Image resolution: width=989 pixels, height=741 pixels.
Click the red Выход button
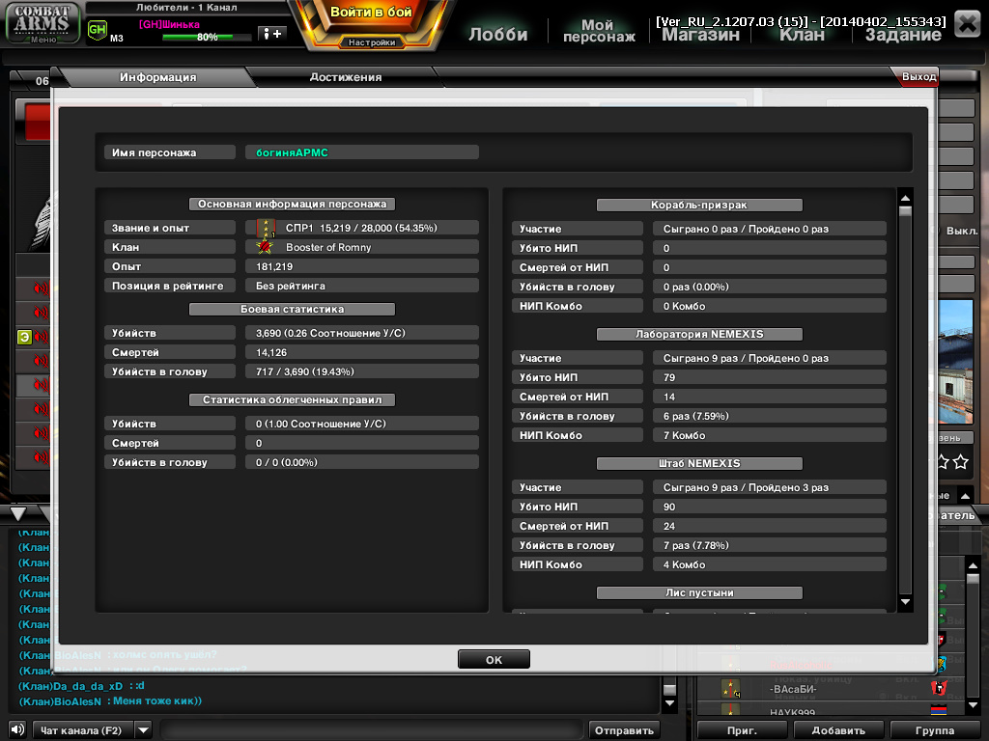click(918, 77)
